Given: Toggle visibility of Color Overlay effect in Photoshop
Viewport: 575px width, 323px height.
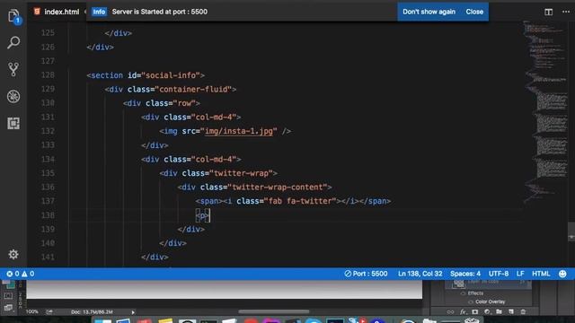Looking at the screenshot, I should [471, 301].
